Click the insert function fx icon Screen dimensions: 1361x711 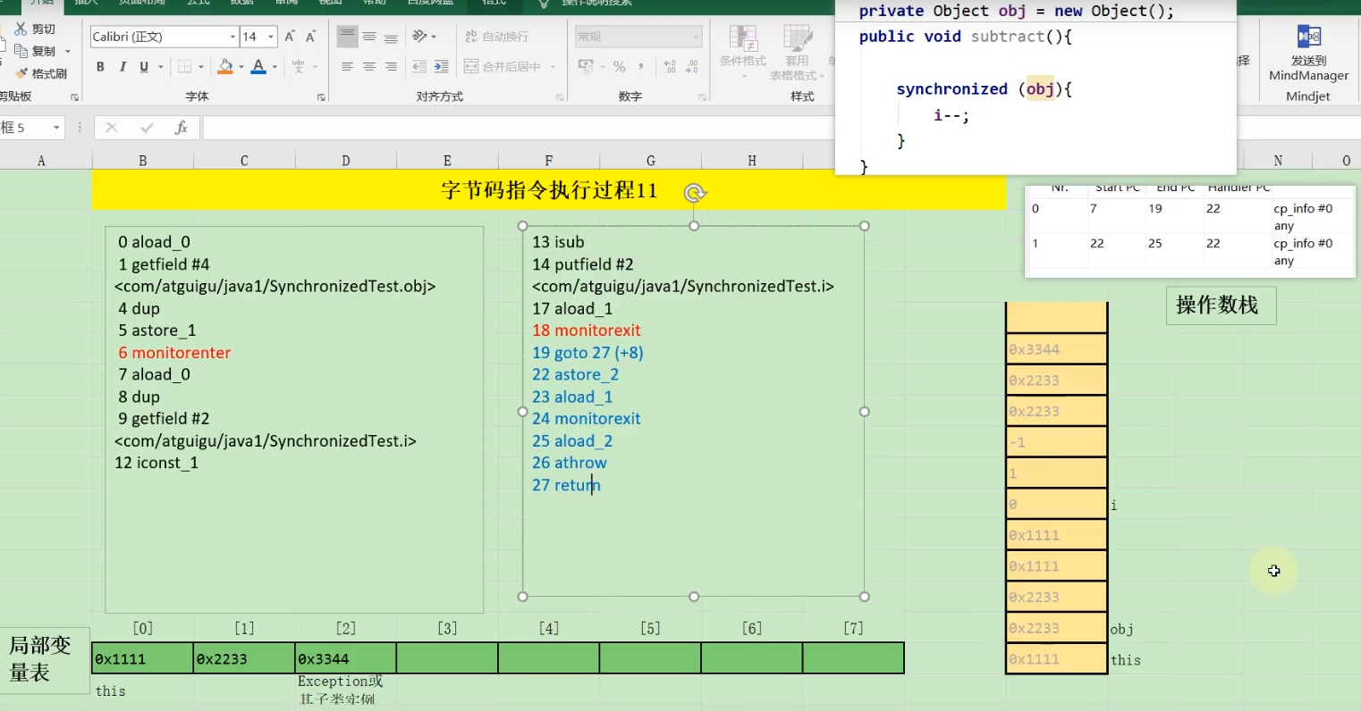[x=182, y=128]
